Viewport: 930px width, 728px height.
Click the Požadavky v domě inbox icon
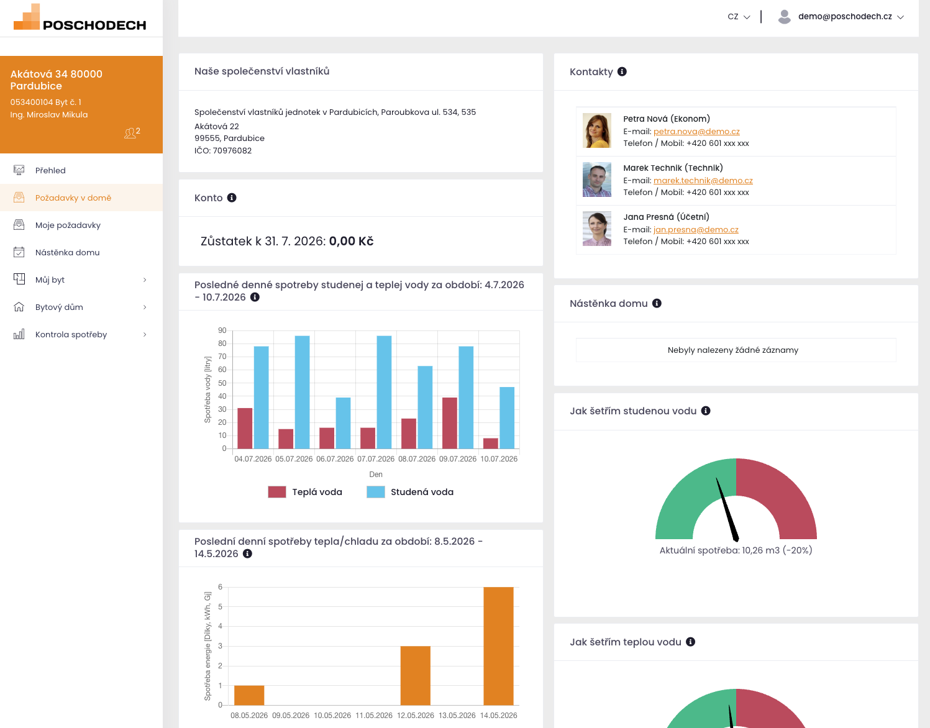[x=19, y=198]
